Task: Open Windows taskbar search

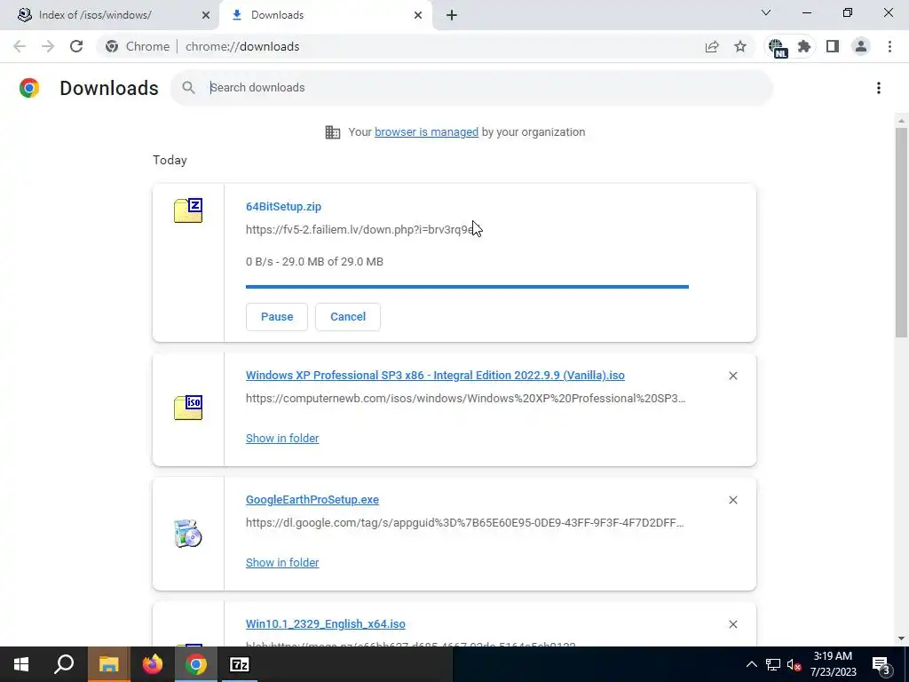Action: pyautogui.click(x=64, y=664)
